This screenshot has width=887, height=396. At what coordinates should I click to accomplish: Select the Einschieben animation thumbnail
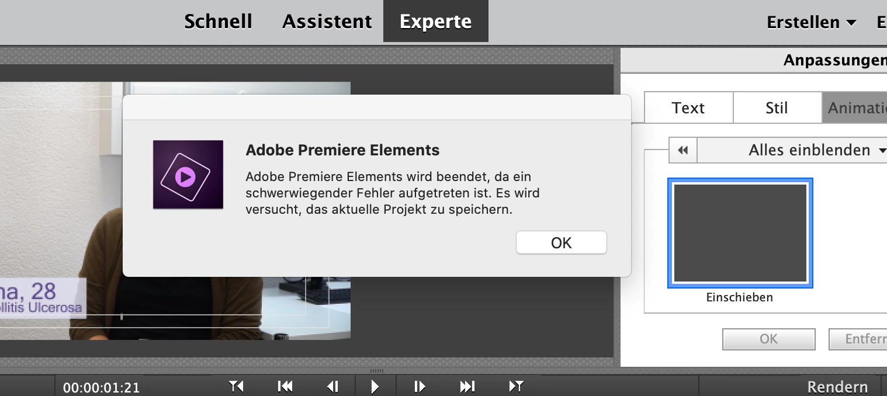click(740, 233)
